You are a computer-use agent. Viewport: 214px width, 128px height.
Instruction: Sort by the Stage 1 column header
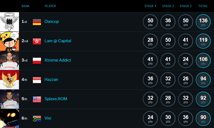point(150,6)
